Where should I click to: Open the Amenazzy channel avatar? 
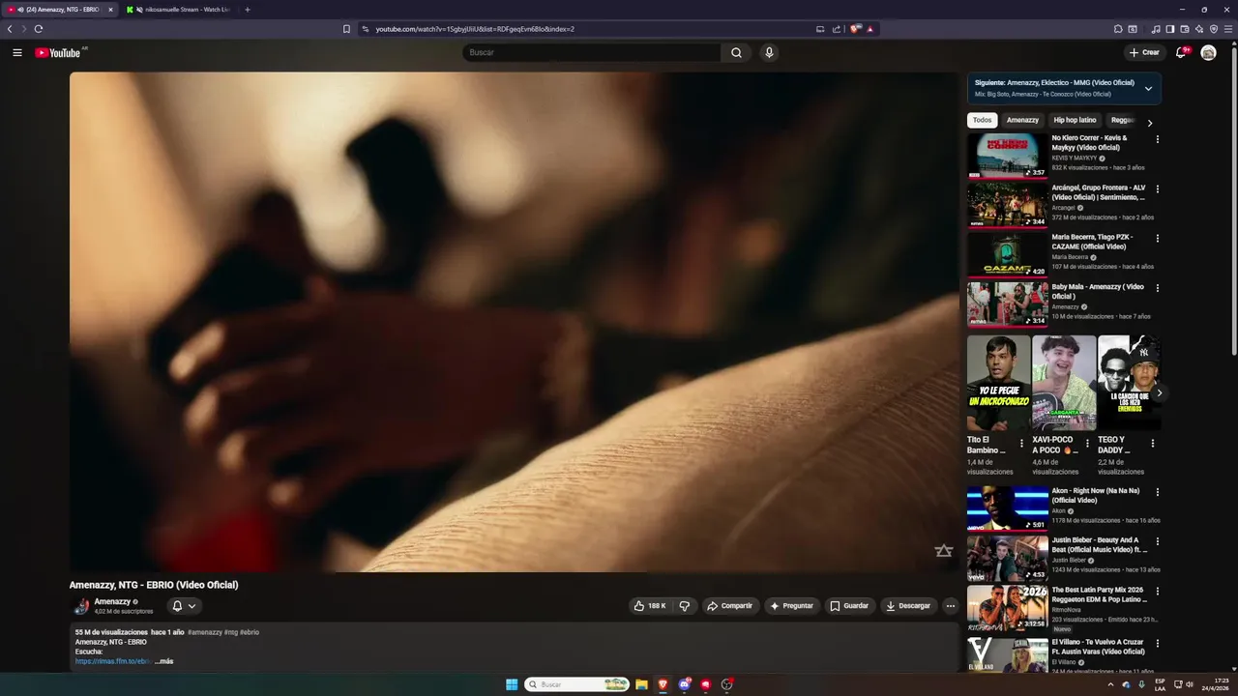tap(82, 606)
